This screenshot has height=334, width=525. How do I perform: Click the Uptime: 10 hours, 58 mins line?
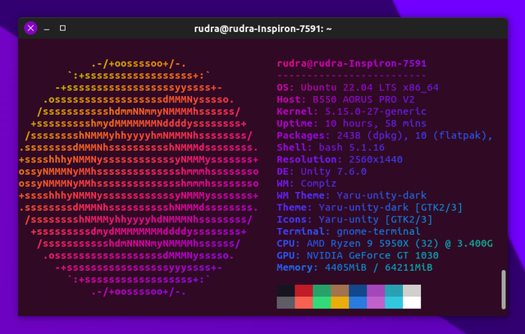tap(352, 123)
